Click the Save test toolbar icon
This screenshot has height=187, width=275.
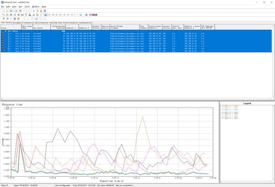[10, 10]
